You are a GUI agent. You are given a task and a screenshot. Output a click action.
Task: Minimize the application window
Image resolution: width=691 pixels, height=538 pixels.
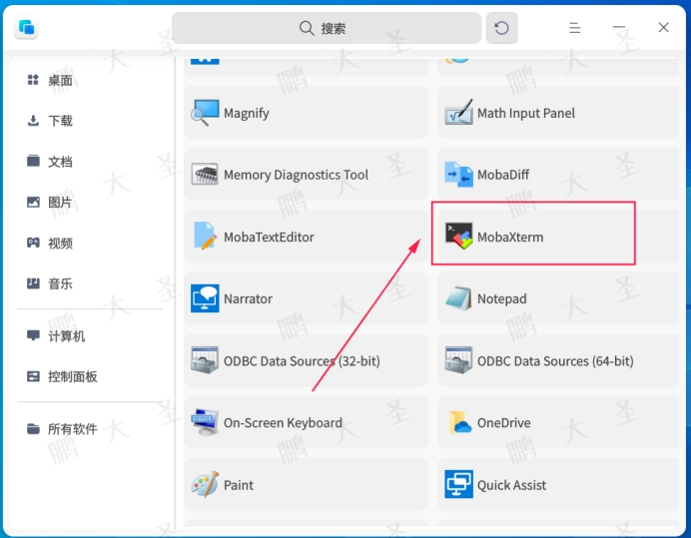[619, 27]
